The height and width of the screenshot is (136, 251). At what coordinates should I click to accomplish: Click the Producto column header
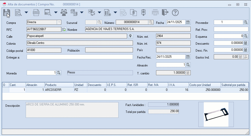click(x=59, y=85)
